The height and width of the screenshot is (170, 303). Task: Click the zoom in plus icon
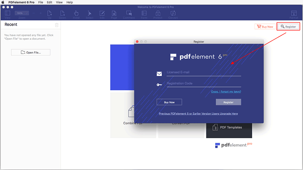[x=41, y=13]
